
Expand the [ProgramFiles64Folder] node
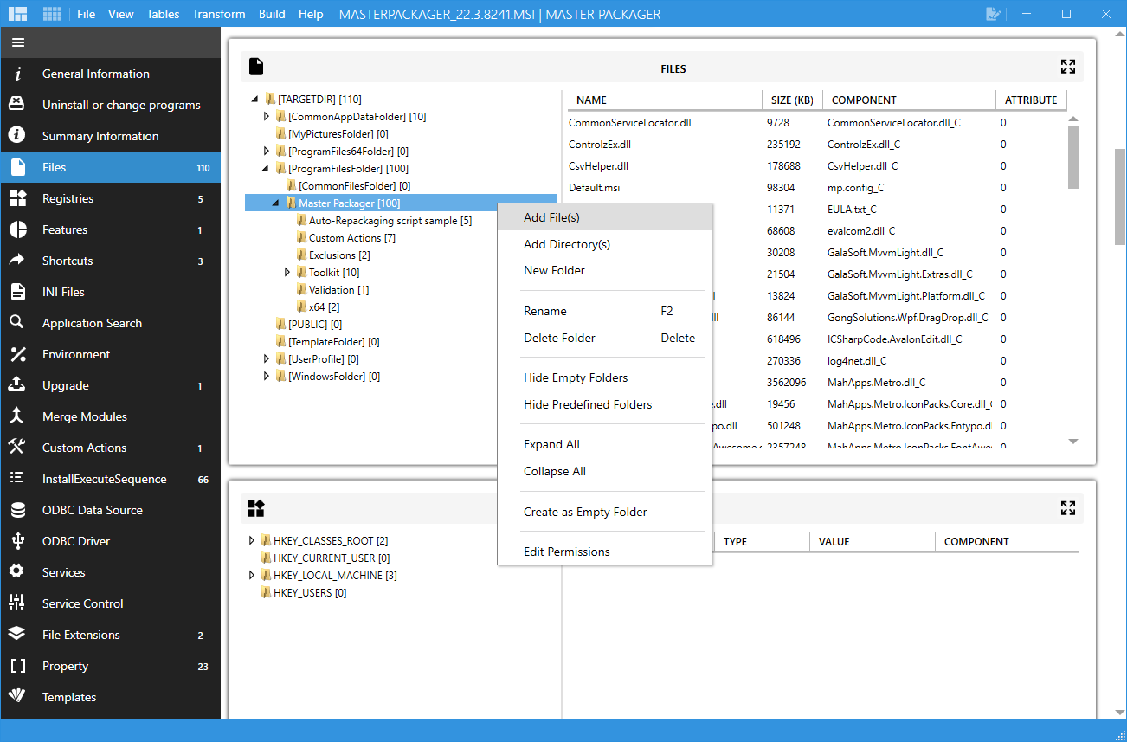267,152
